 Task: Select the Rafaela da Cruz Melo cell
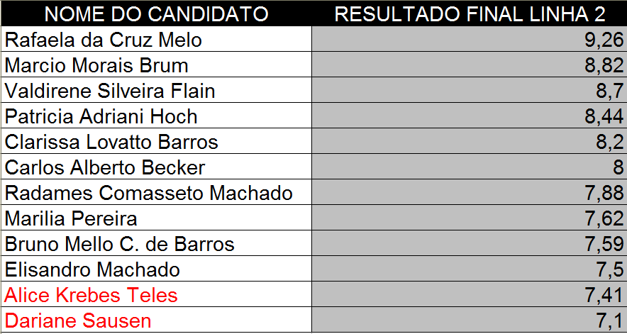[156, 40]
